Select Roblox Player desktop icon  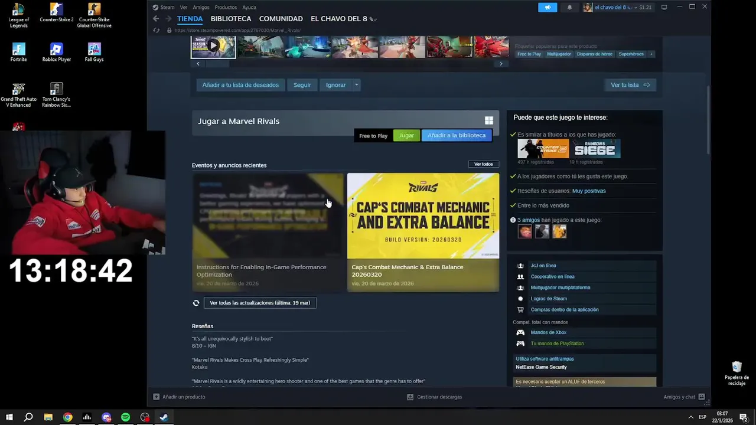pyautogui.click(x=57, y=53)
